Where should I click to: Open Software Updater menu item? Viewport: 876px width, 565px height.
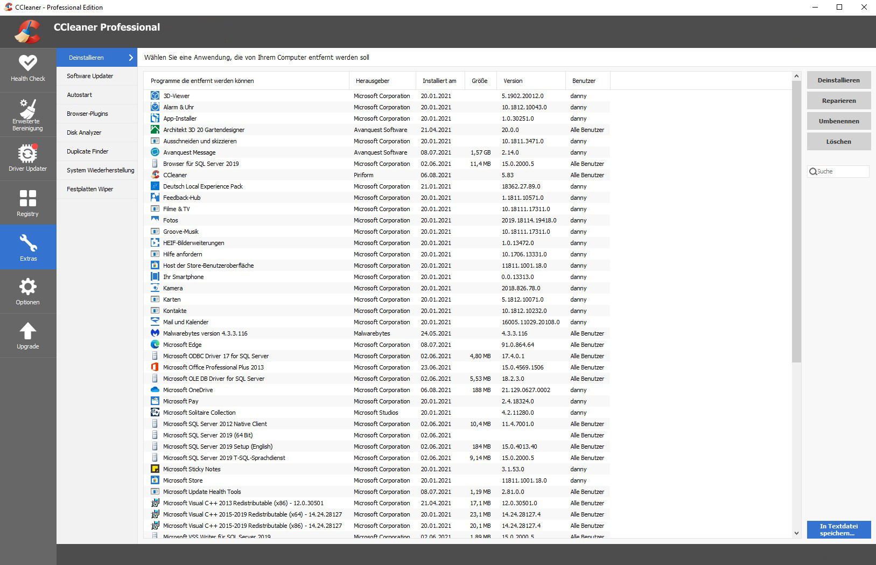coord(90,76)
